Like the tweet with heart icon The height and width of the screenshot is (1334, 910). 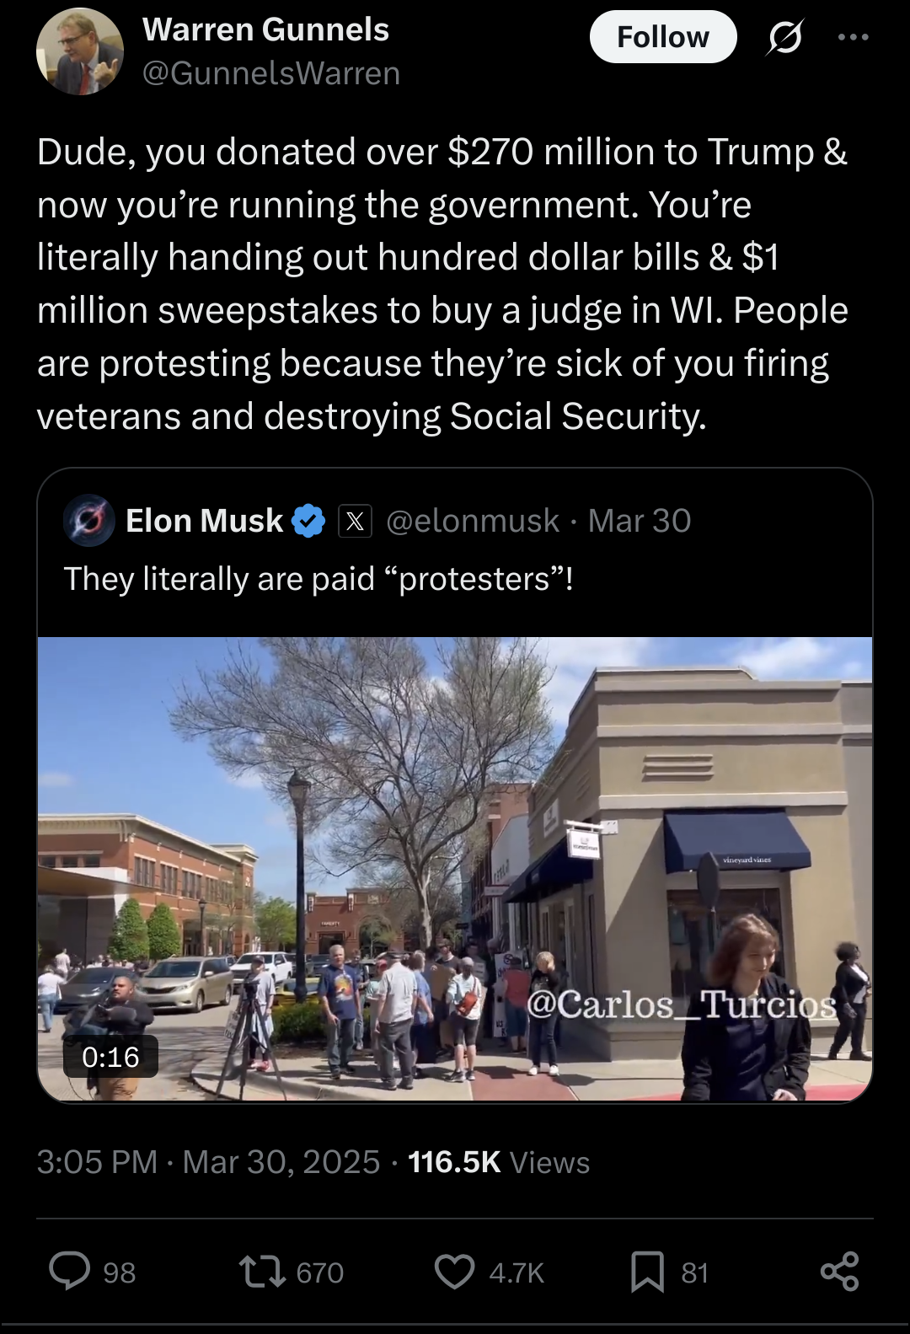pos(454,1271)
